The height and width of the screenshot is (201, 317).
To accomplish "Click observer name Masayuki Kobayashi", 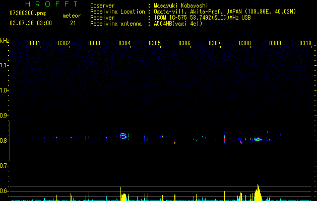I will (181, 6).
